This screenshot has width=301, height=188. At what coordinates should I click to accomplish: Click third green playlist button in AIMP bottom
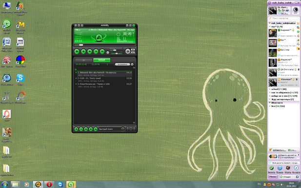(x=86, y=129)
